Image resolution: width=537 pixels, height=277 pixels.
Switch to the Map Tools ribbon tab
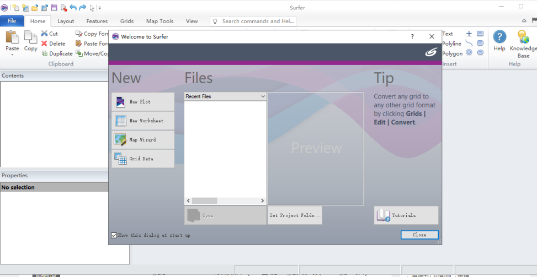click(159, 21)
